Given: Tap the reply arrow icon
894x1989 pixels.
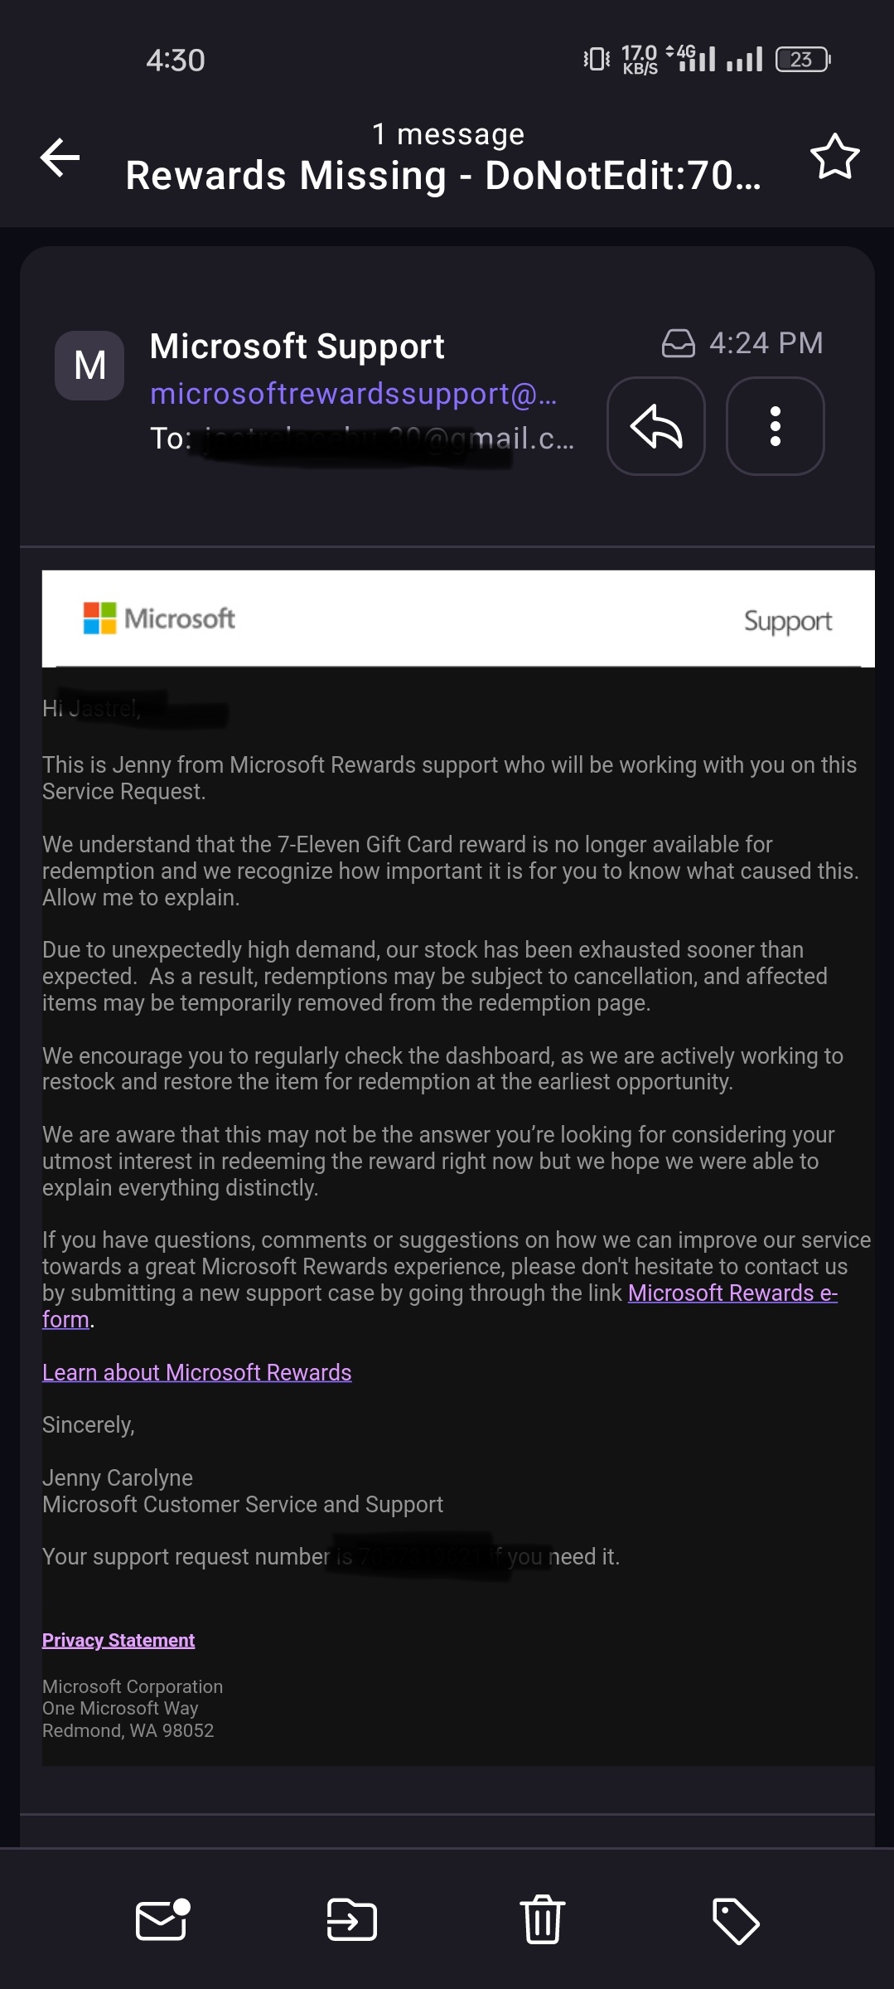Looking at the screenshot, I should pos(655,427).
